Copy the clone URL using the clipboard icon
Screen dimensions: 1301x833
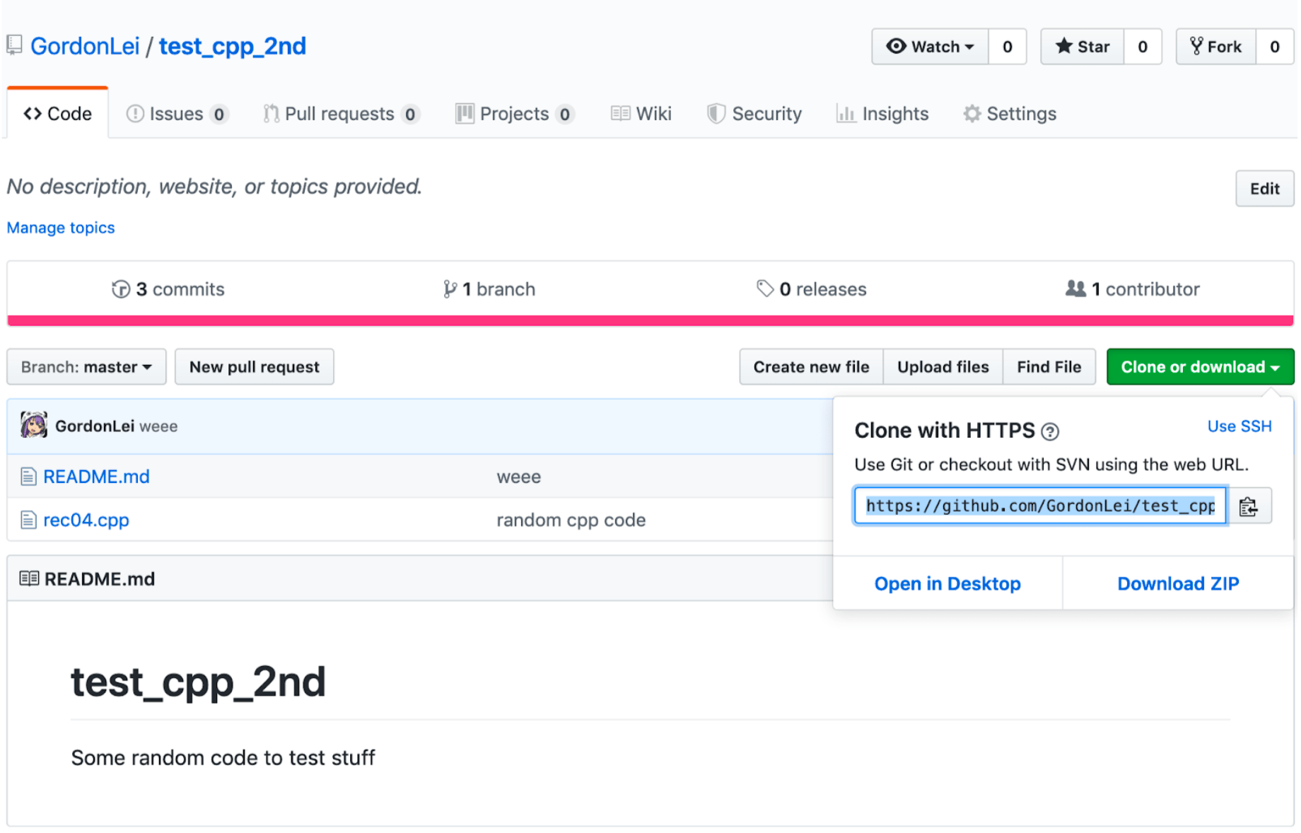[1249, 506]
